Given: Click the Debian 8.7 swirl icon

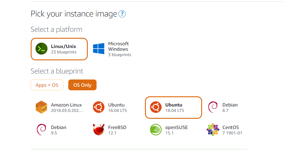Looking at the screenshot, I should point(213,107).
